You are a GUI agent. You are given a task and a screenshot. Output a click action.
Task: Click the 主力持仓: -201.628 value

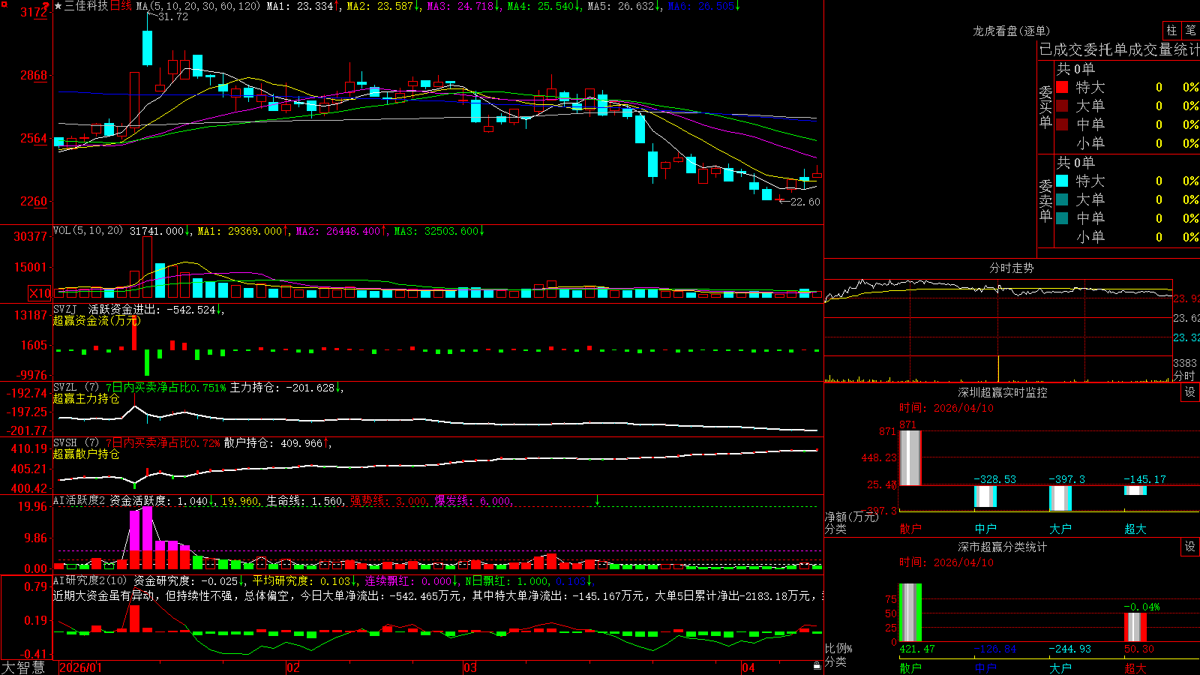click(282, 388)
